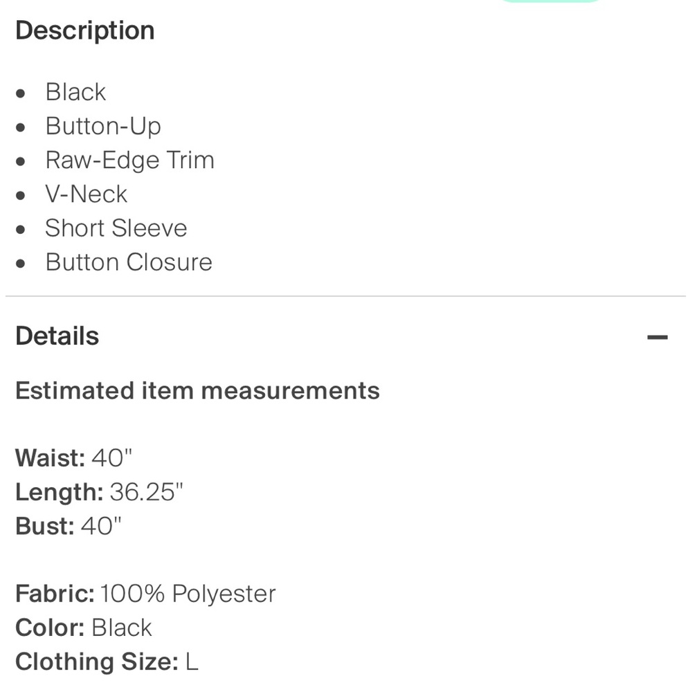The width and height of the screenshot is (692, 692).
Task: Click the Color Black detail line
Action: [x=84, y=628]
